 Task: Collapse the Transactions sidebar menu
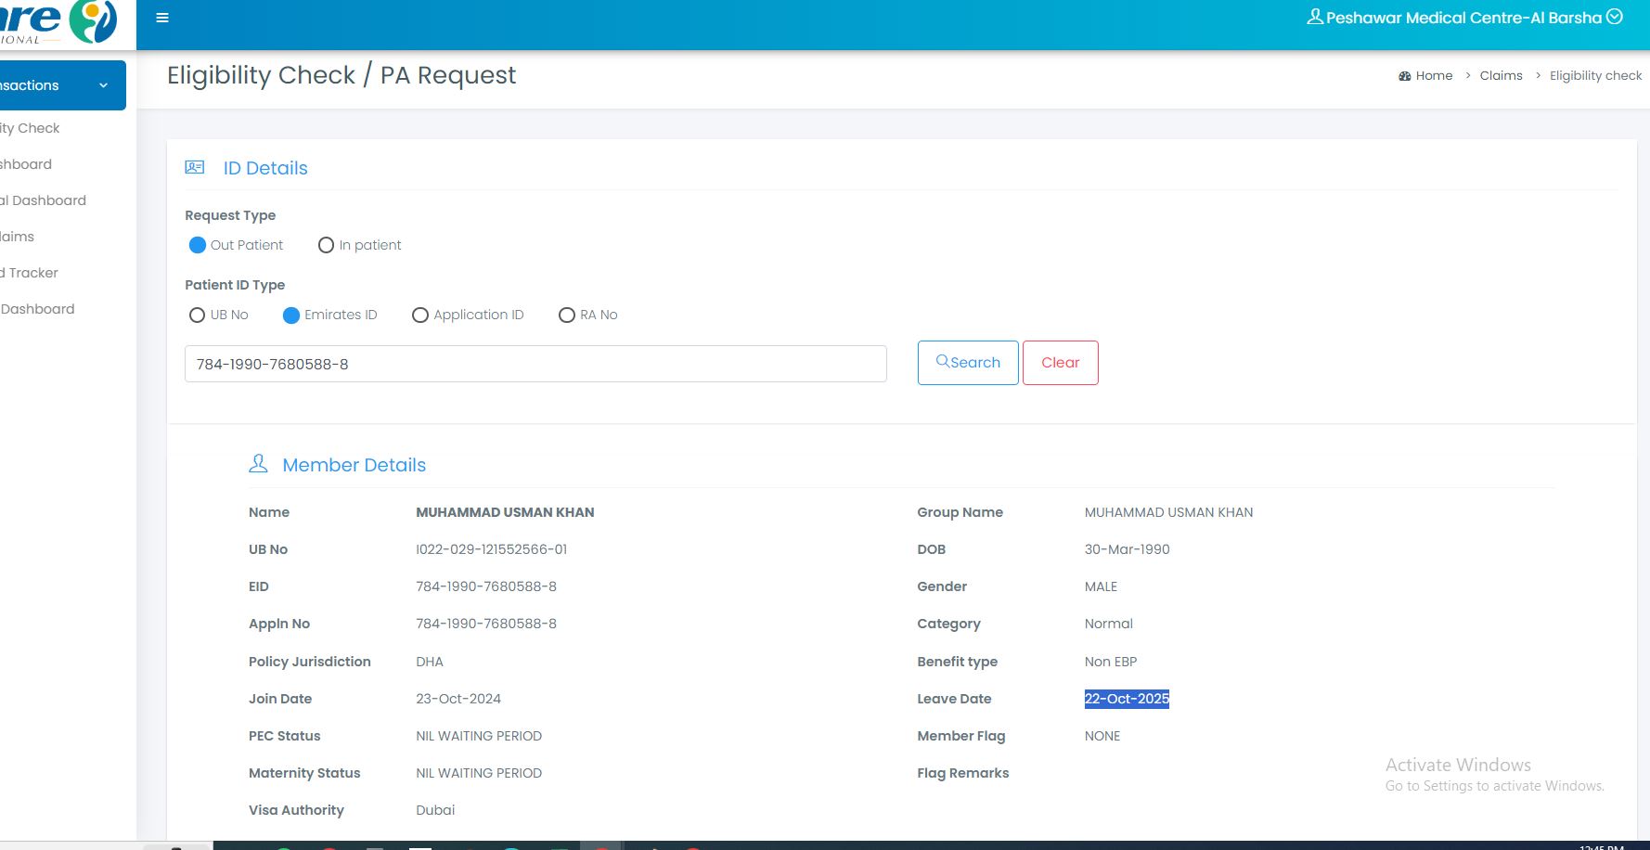[x=103, y=85]
